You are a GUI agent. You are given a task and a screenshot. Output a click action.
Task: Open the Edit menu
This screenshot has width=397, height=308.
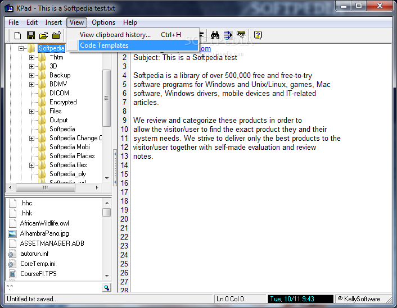coord(32,22)
